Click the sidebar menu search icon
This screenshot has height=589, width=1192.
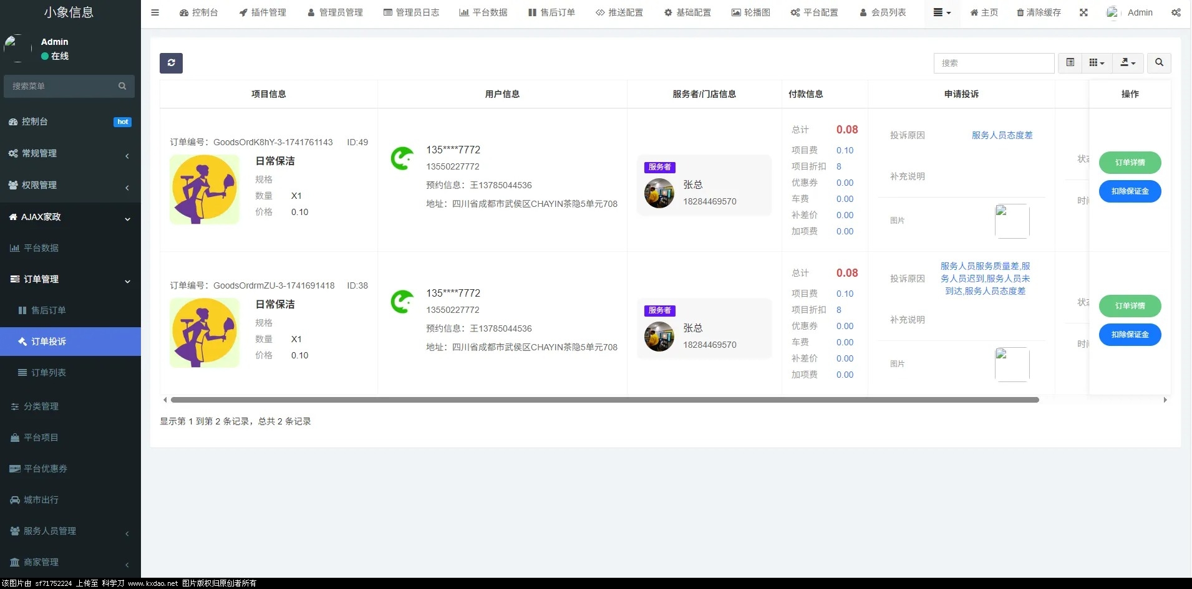[x=122, y=86]
